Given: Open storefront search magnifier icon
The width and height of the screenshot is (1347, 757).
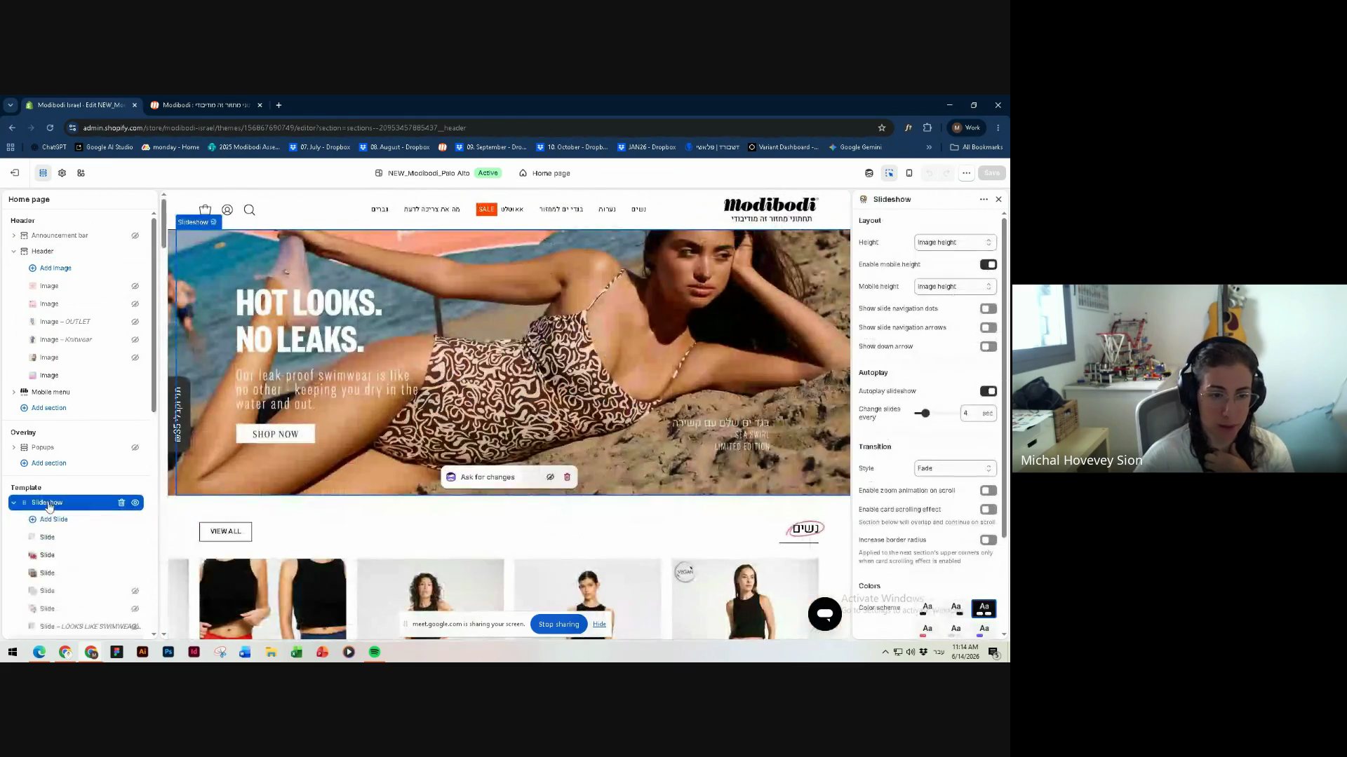Looking at the screenshot, I should pos(249,210).
